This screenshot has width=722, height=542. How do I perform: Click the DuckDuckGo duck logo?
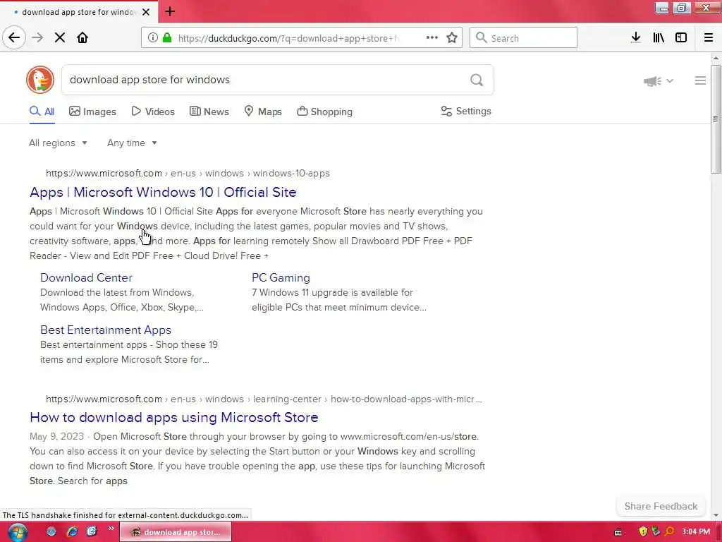[40, 80]
